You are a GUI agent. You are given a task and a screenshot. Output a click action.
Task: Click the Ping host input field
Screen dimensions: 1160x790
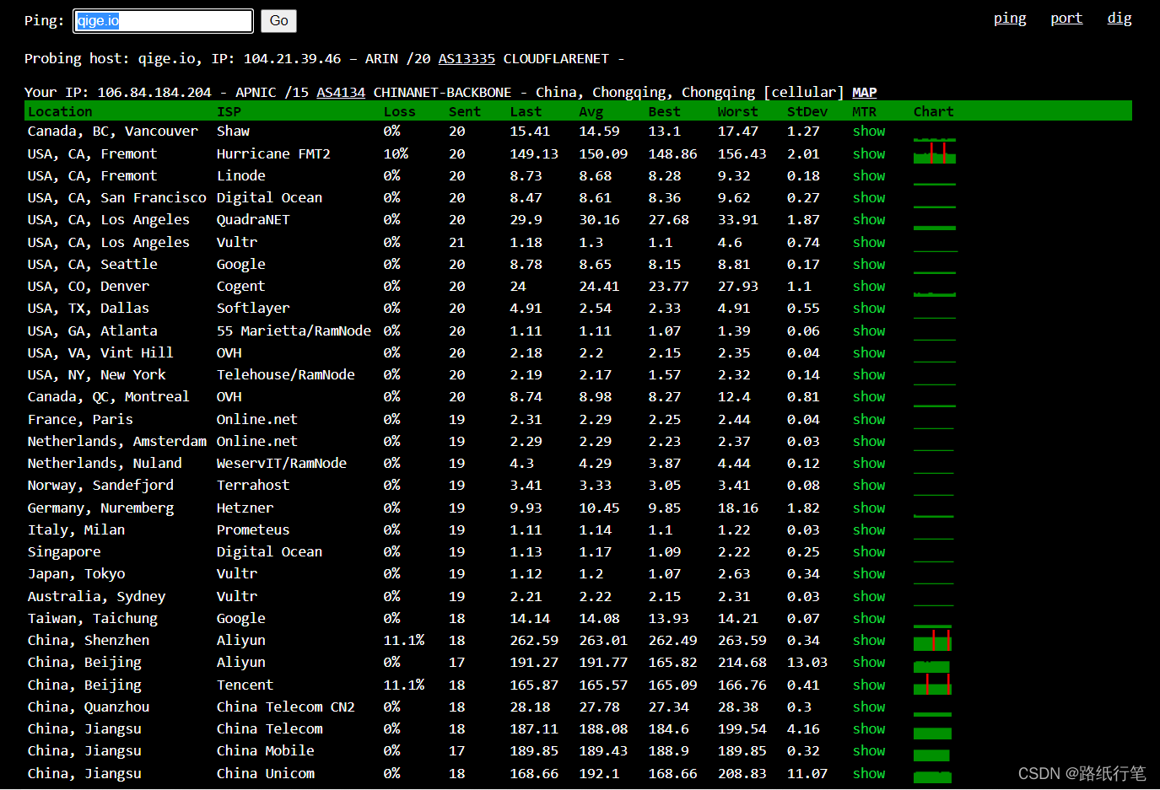point(163,21)
